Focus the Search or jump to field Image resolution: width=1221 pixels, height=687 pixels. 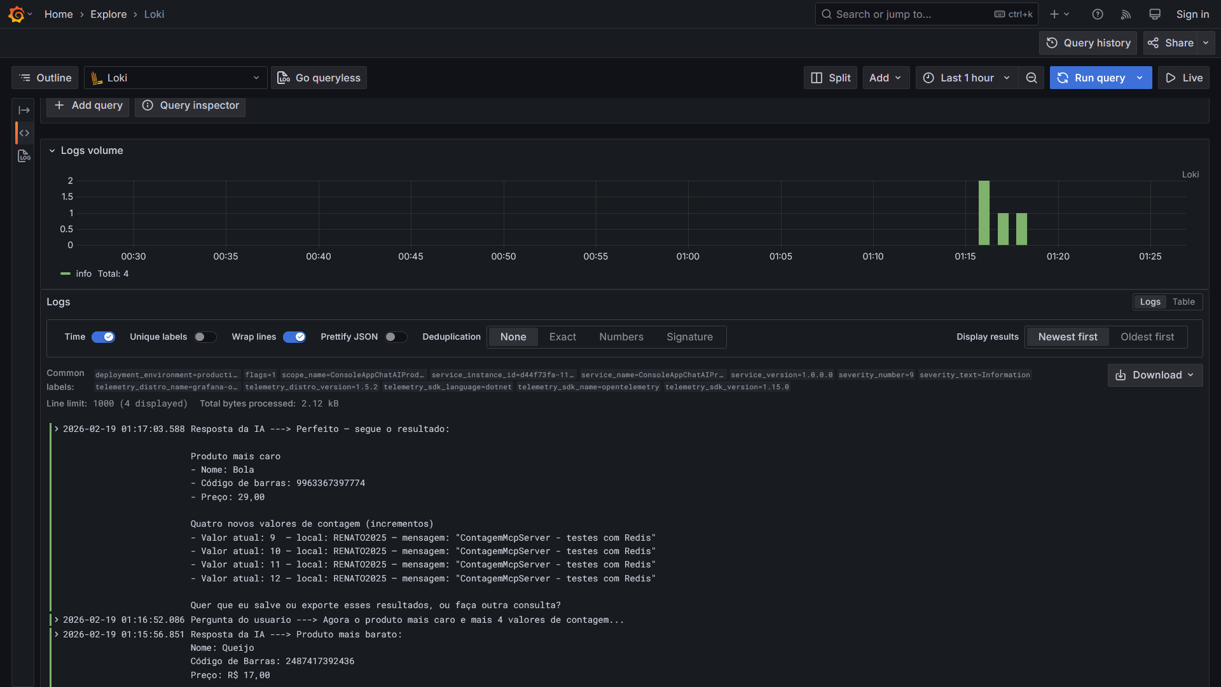coord(926,14)
